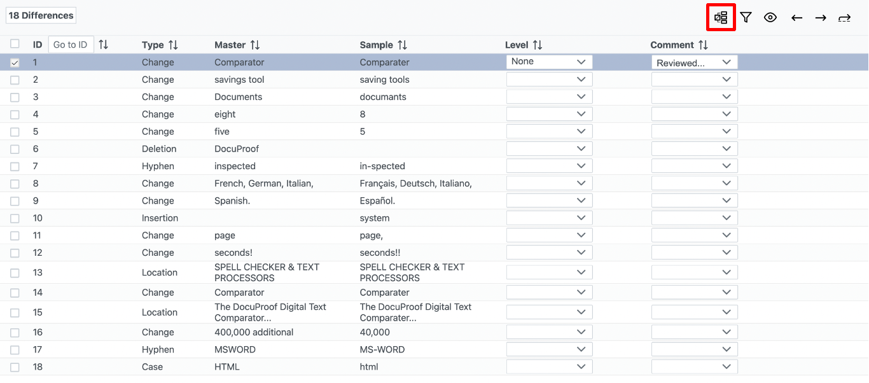The height and width of the screenshot is (383, 869).
Task: Click the Go to ID input field
Action: click(71, 45)
